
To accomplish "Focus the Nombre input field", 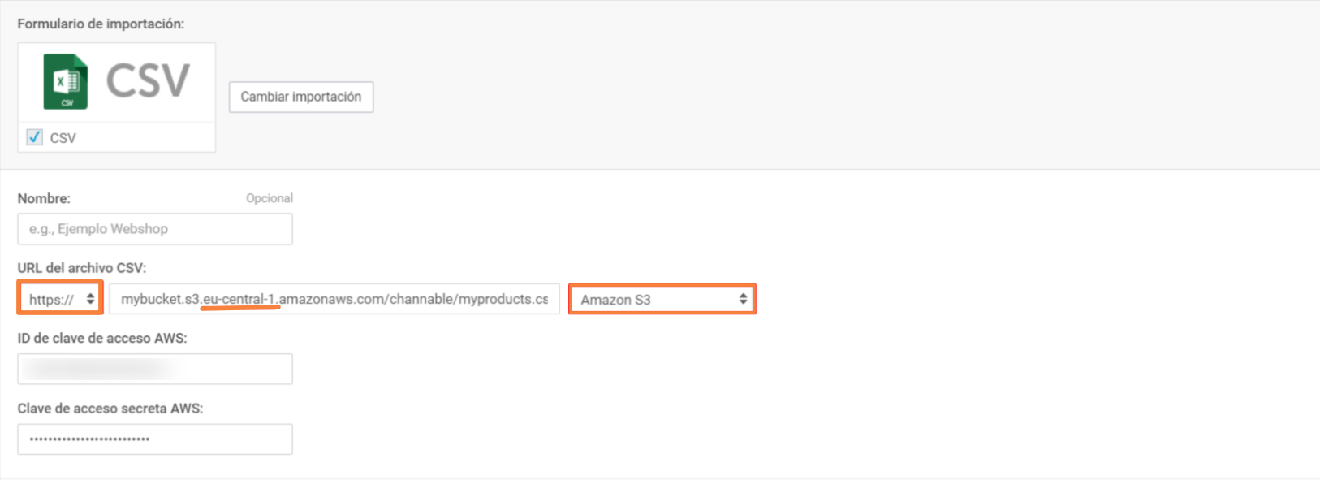I will coord(155,229).
